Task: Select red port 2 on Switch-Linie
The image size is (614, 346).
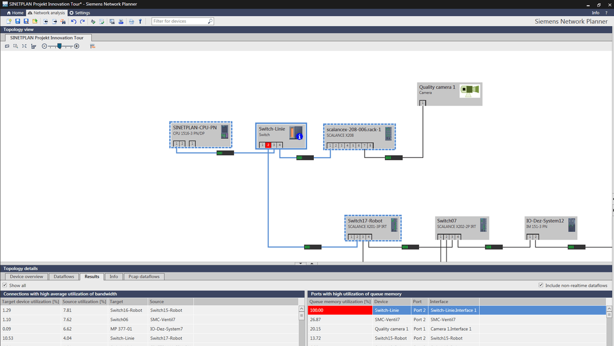Action: point(268,145)
